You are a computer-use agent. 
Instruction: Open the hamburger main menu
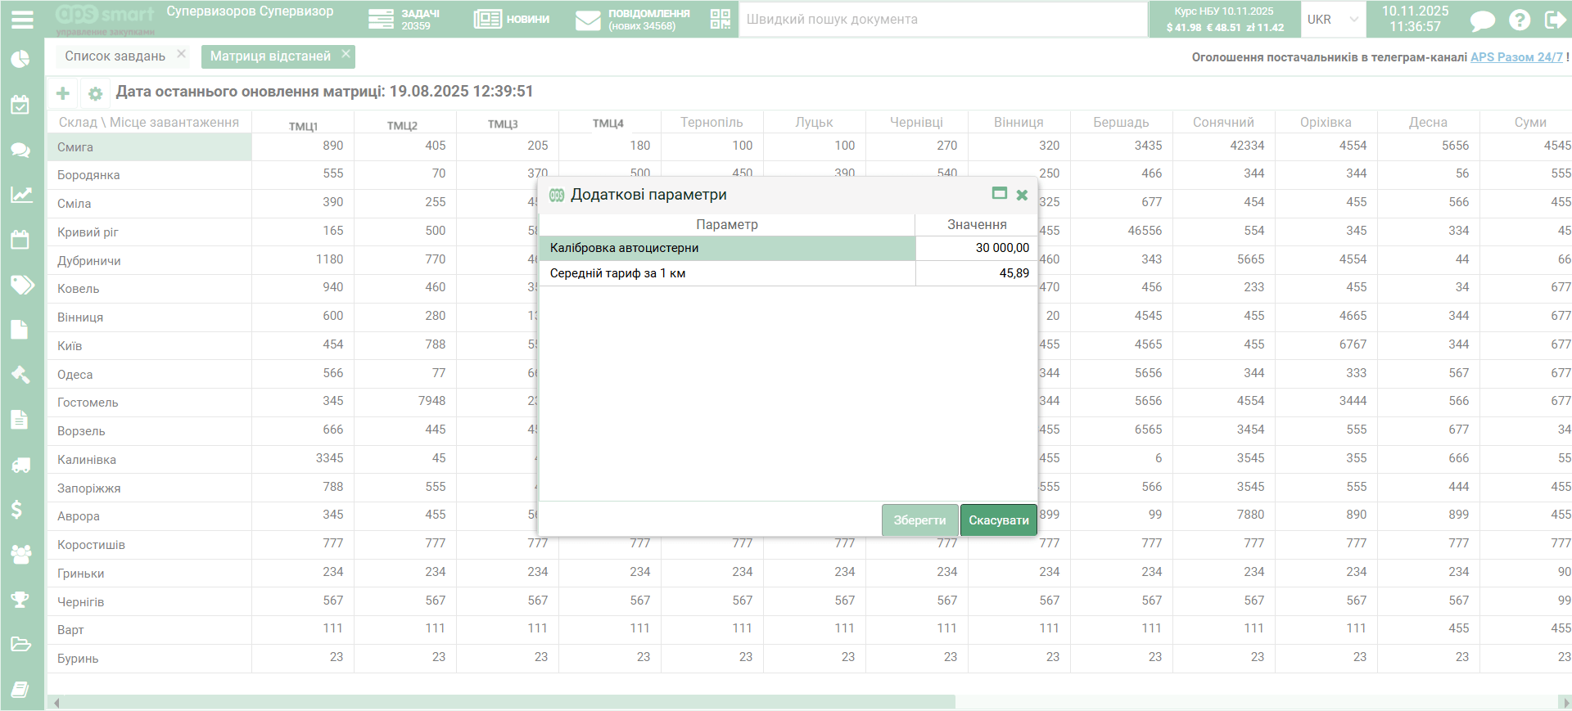click(x=22, y=20)
